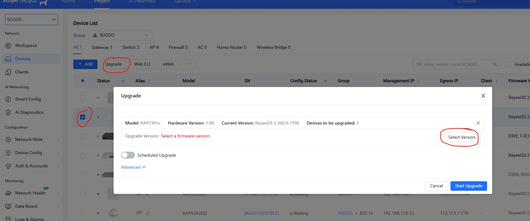Filter by Config Status funnel icon
530x221 pixels.
(325, 81)
